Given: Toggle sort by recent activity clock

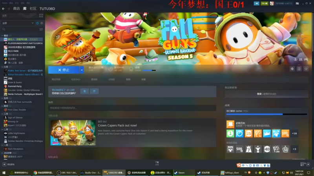Looking at the screenshot, I should pos(37,23).
